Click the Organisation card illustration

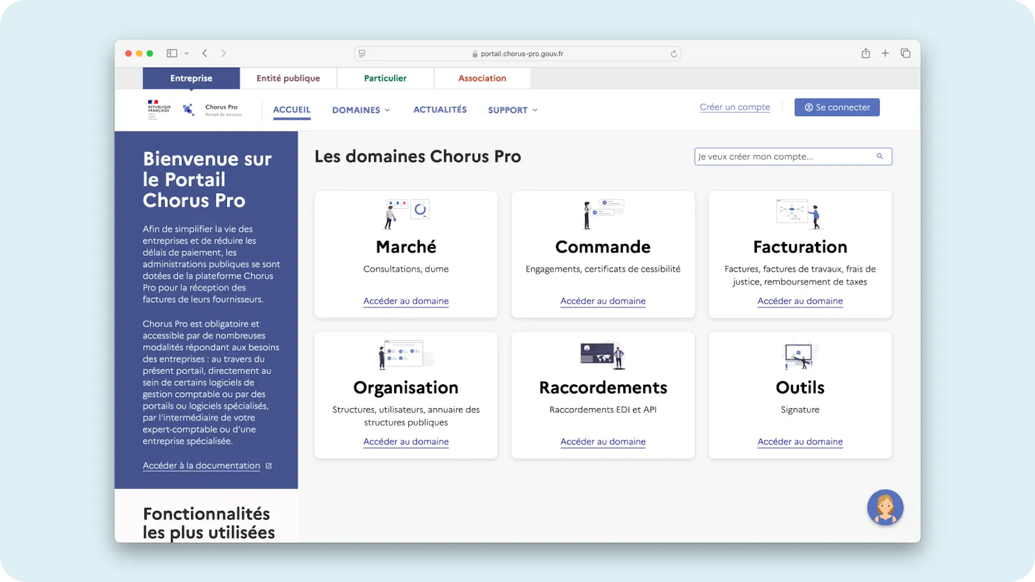coord(405,355)
